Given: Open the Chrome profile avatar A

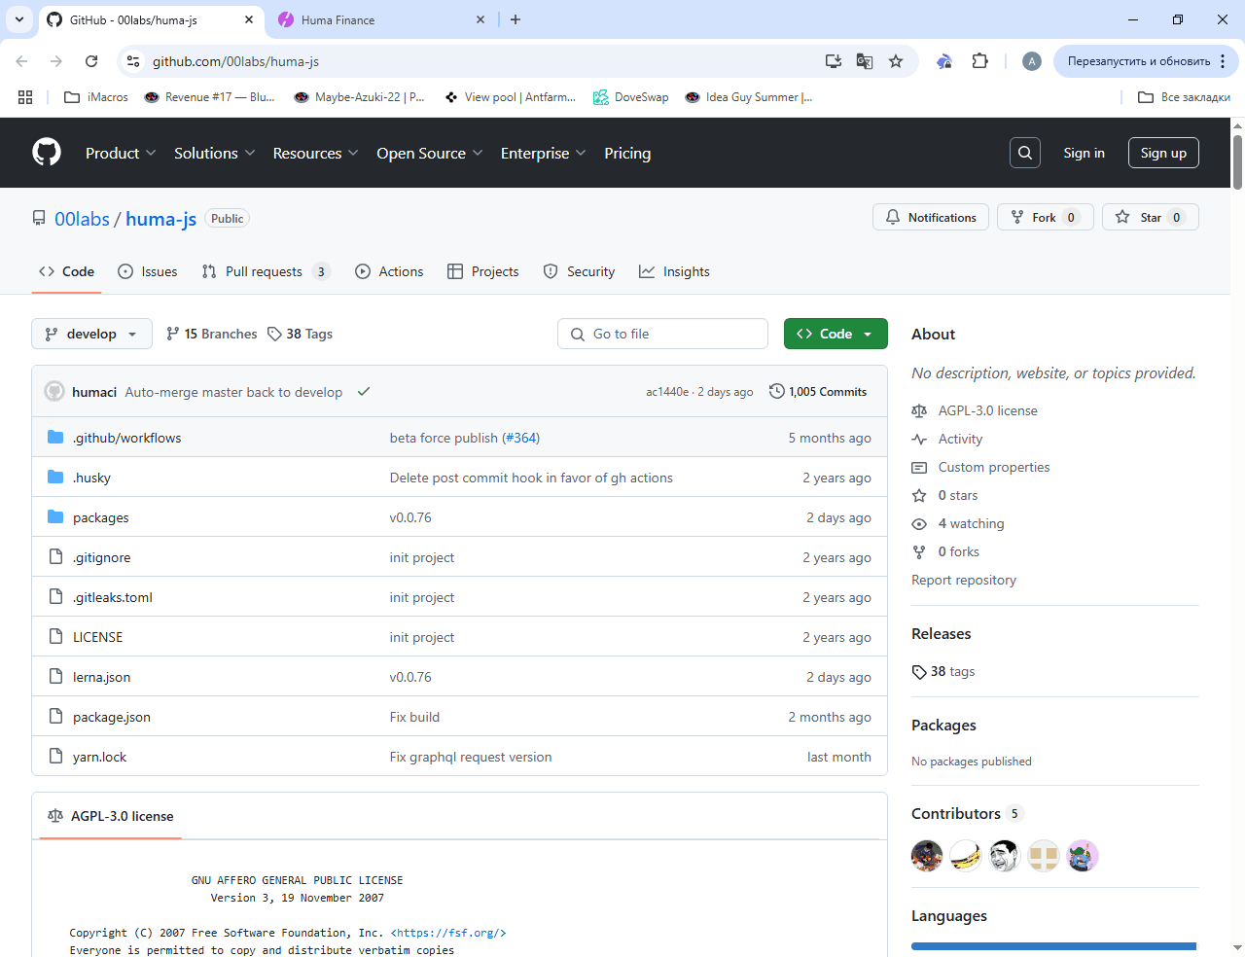Looking at the screenshot, I should pos(1032,61).
